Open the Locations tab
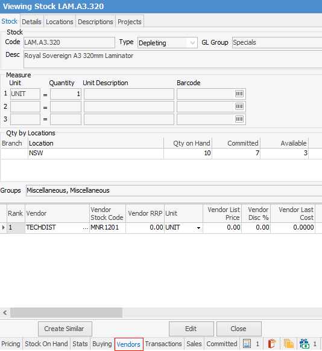 point(60,22)
